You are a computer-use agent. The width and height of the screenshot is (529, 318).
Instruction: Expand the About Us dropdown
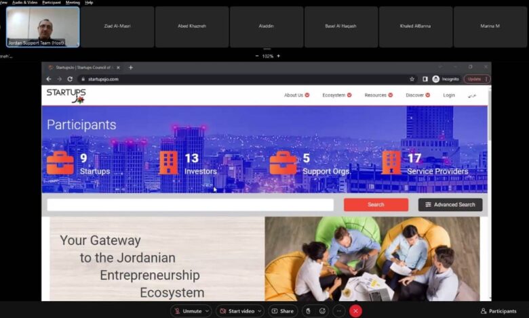pos(296,95)
